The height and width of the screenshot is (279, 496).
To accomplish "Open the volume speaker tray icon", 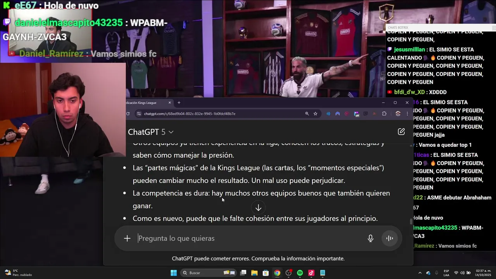I will click(463, 273).
